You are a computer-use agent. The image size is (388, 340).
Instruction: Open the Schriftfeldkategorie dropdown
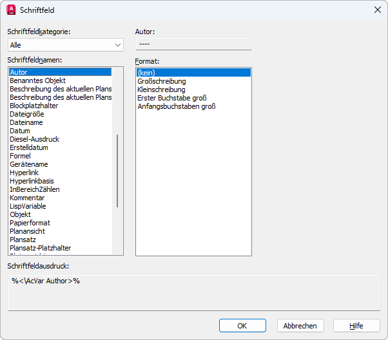(x=65, y=45)
